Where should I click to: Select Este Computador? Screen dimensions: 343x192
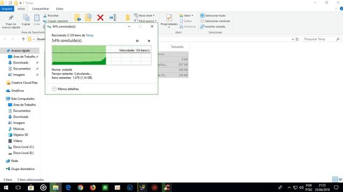[x=20, y=99]
